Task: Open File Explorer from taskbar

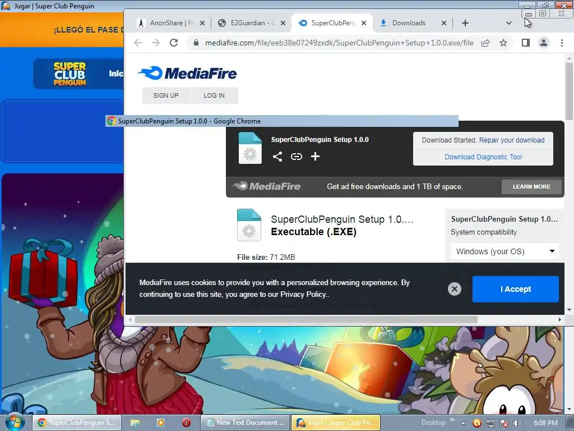Action: (135, 423)
